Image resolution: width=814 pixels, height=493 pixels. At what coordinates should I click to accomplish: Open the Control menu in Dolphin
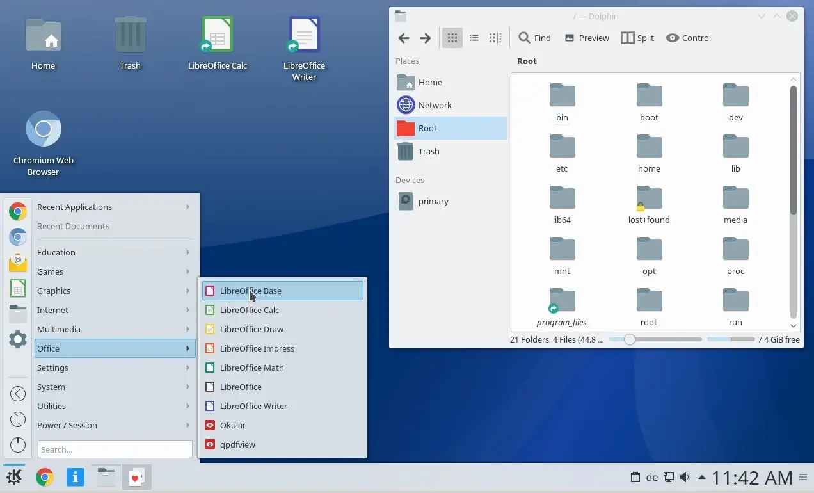(688, 38)
